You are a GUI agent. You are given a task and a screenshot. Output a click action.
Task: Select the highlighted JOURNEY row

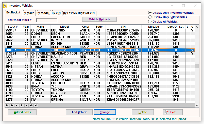pyautogui.click(x=100, y=50)
